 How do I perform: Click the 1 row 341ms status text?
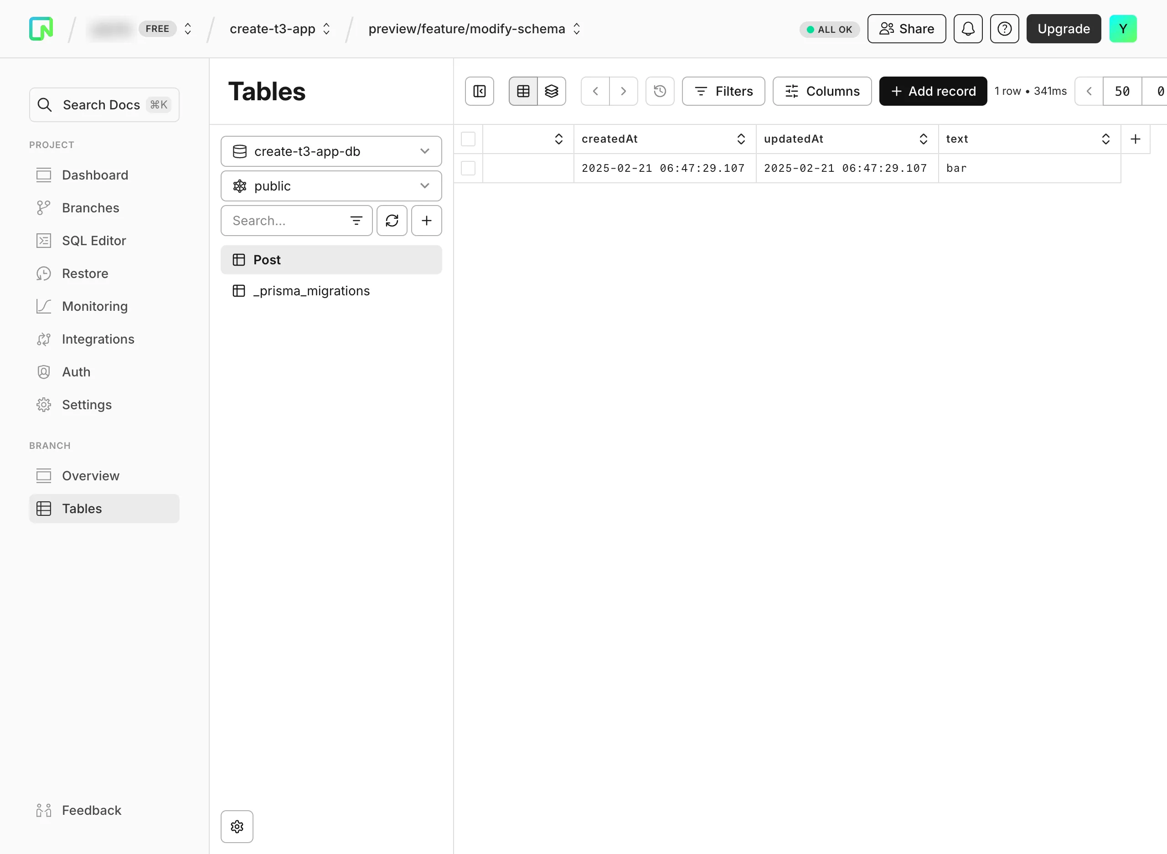click(x=1030, y=91)
